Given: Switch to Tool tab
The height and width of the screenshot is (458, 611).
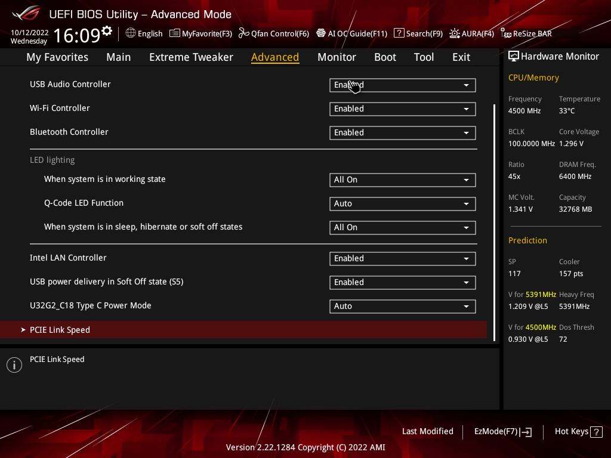Looking at the screenshot, I should [x=424, y=57].
